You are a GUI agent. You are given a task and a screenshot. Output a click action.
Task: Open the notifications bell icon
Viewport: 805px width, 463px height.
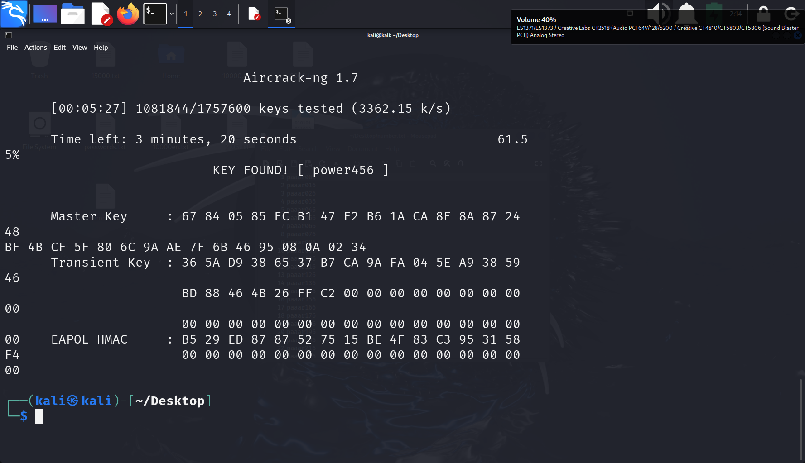pyautogui.click(x=687, y=14)
